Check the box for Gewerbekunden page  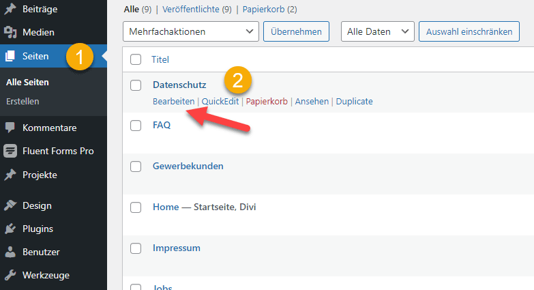pyautogui.click(x=136, y=166)
